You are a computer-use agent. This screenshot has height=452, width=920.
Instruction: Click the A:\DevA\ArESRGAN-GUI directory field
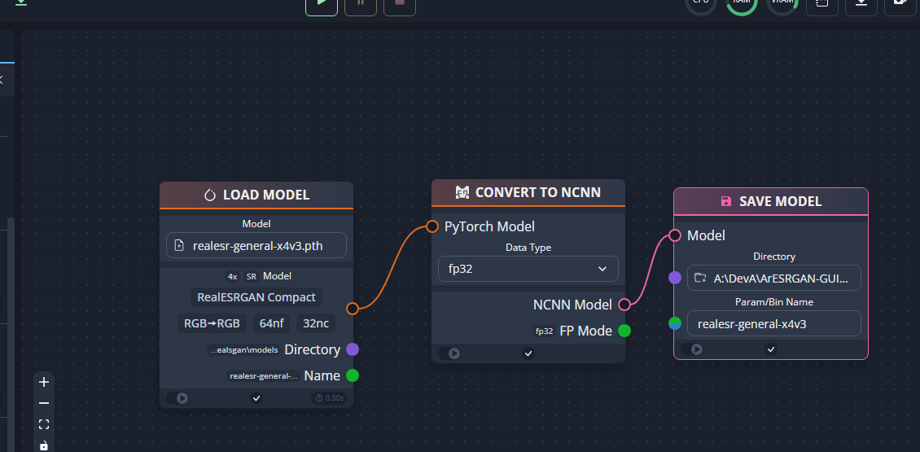click(774, 279)
